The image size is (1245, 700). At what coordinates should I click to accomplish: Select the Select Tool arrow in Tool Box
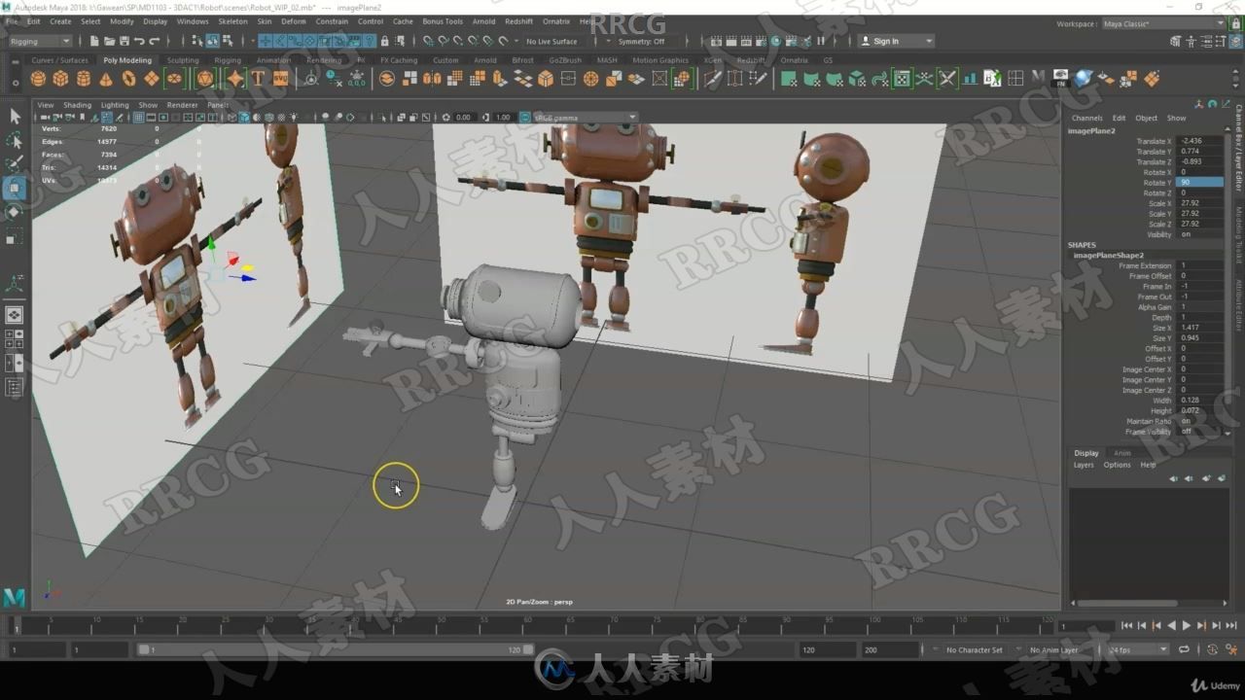click(x=15, y=116)
